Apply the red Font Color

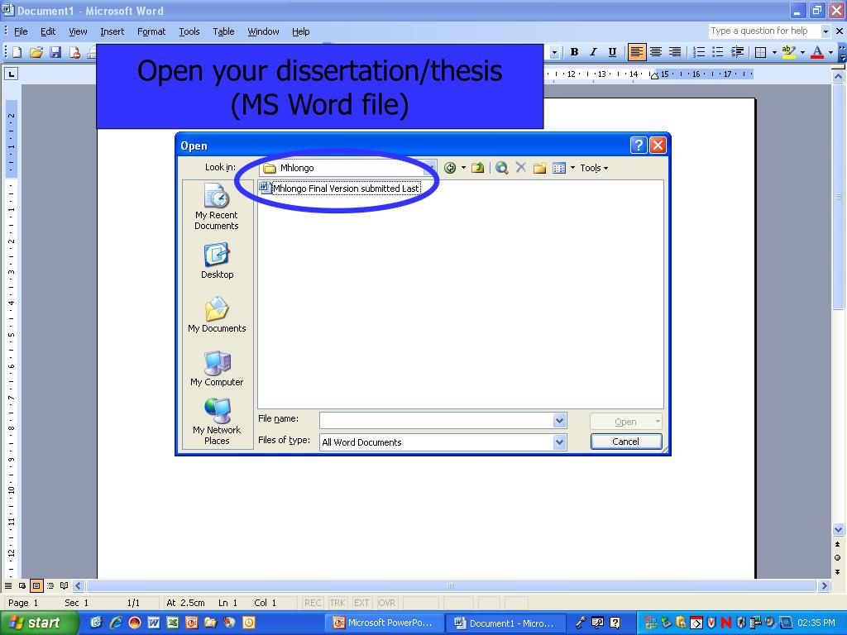pos(817,52)
